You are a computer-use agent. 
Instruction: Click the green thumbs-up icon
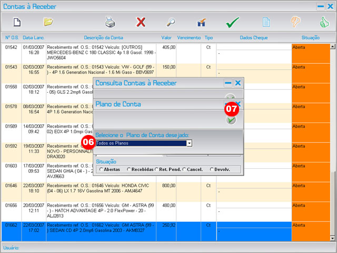click(324, 22)
